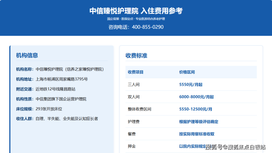
Task: Click the 机构性质 label
Action: 24,99
